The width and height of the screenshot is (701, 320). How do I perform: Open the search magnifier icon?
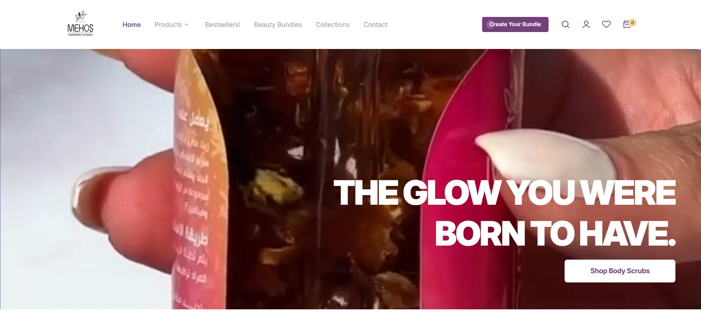pyautogui.click(x=566, y=24)
